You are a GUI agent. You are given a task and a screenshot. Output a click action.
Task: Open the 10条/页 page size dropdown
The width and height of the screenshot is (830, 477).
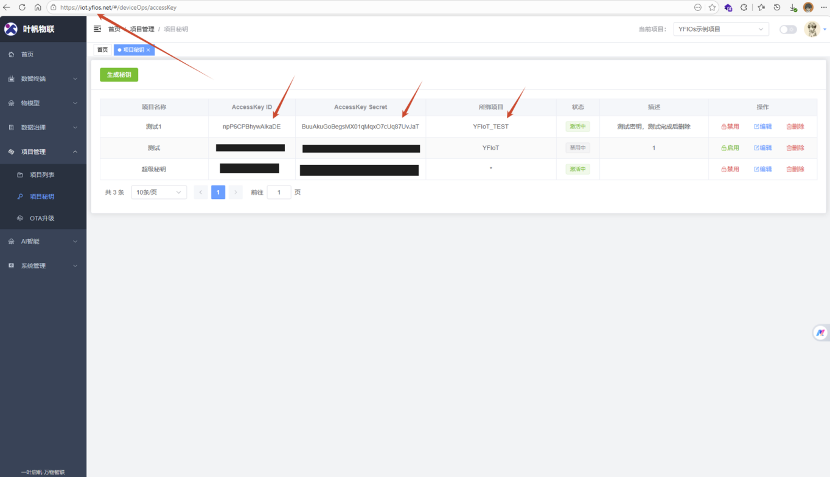click(159, 192)
